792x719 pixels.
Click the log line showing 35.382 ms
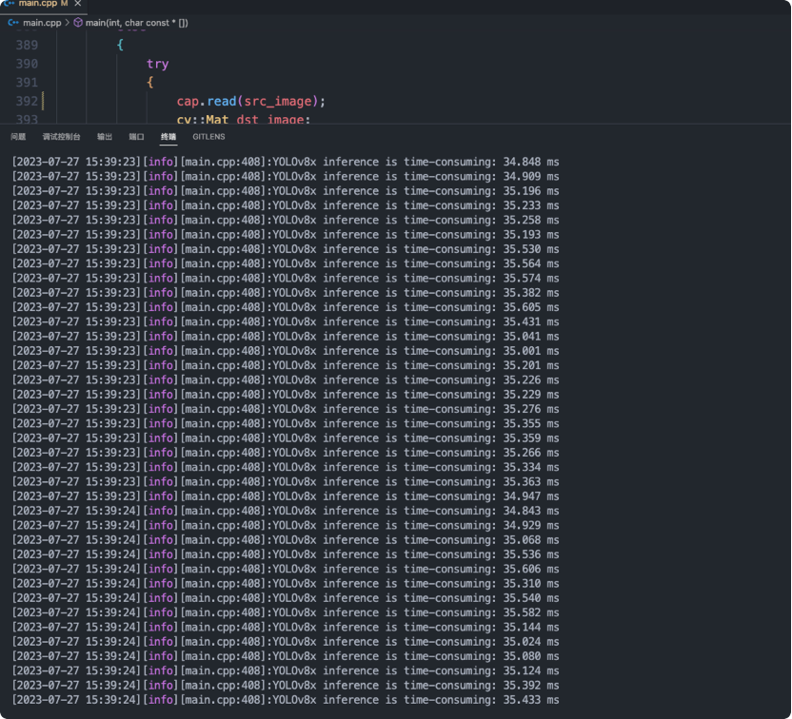click(286, 293)
